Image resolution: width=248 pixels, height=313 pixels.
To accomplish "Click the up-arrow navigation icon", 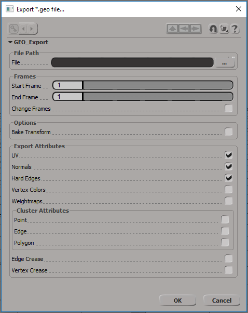I will [x=172, y=29].
